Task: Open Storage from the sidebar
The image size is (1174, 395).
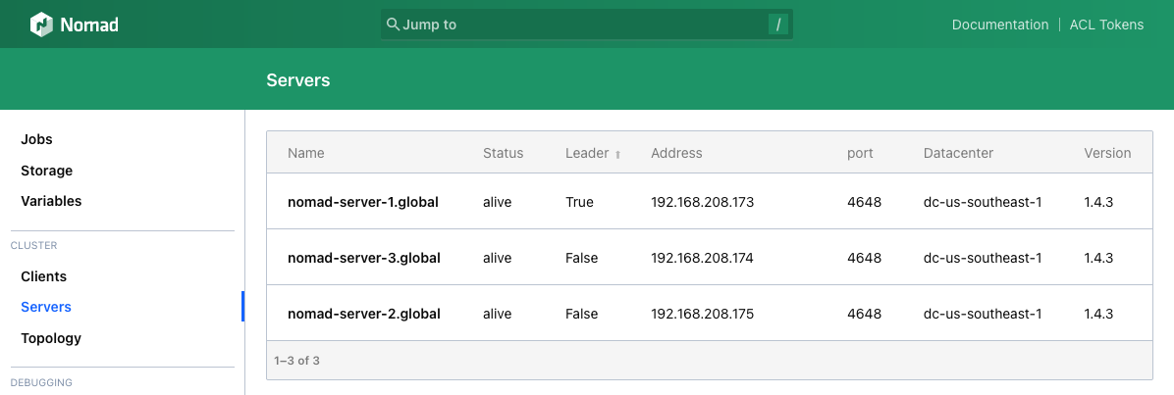Action: pyautogui.click(x=46, y=171)
